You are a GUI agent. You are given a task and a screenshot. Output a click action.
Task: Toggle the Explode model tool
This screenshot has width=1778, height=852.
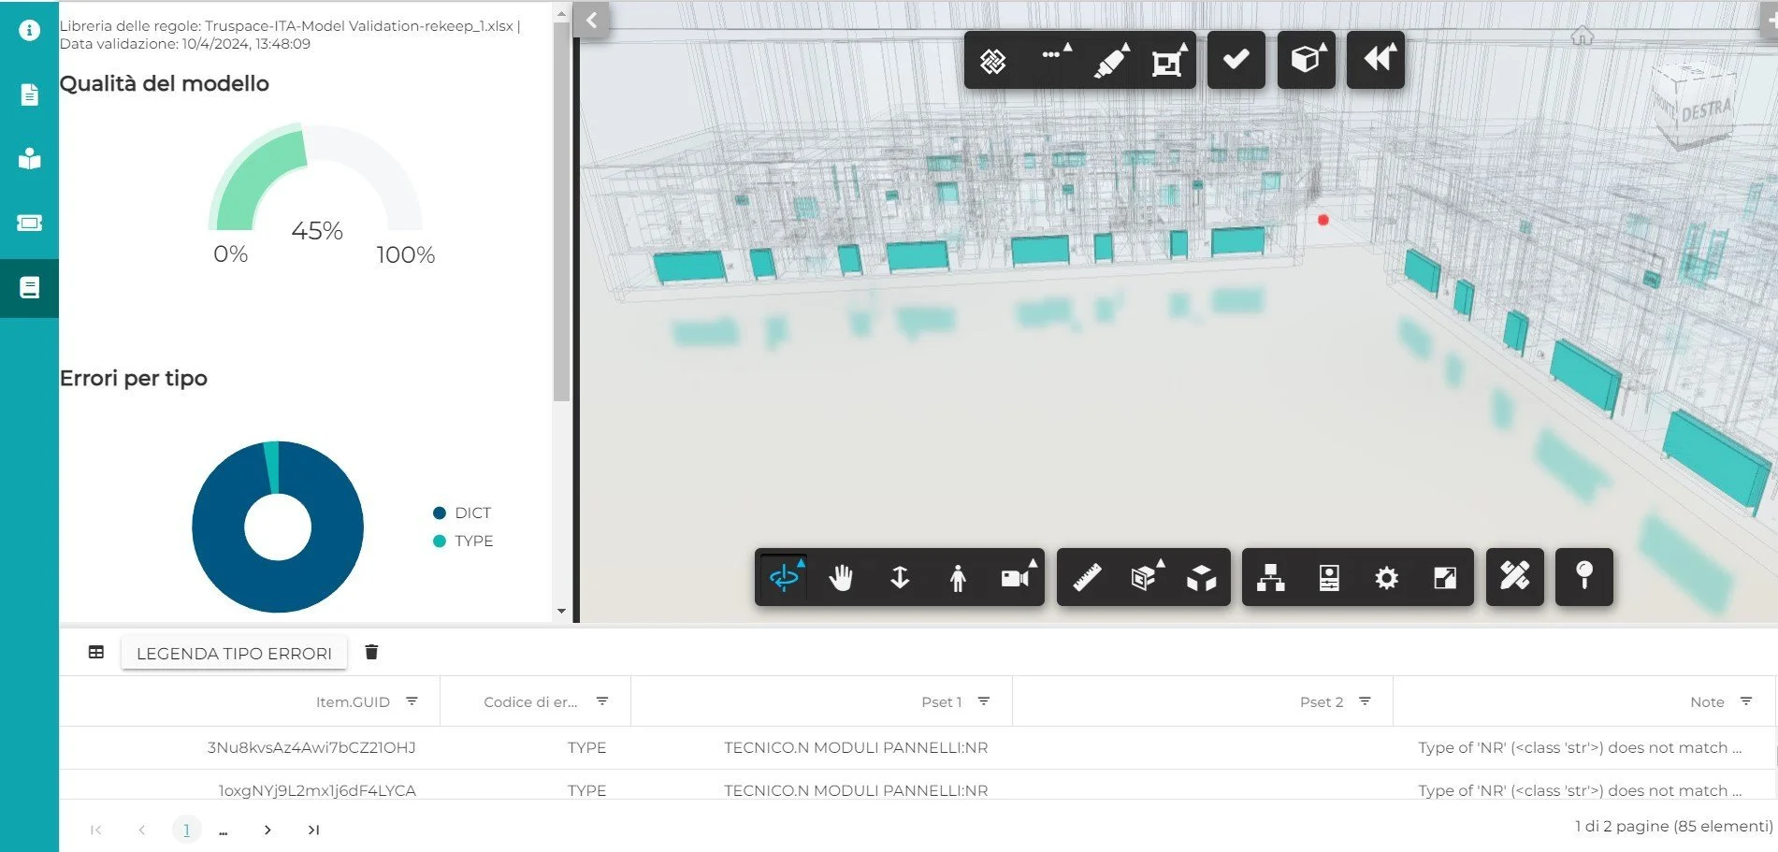pos(1202,578)
